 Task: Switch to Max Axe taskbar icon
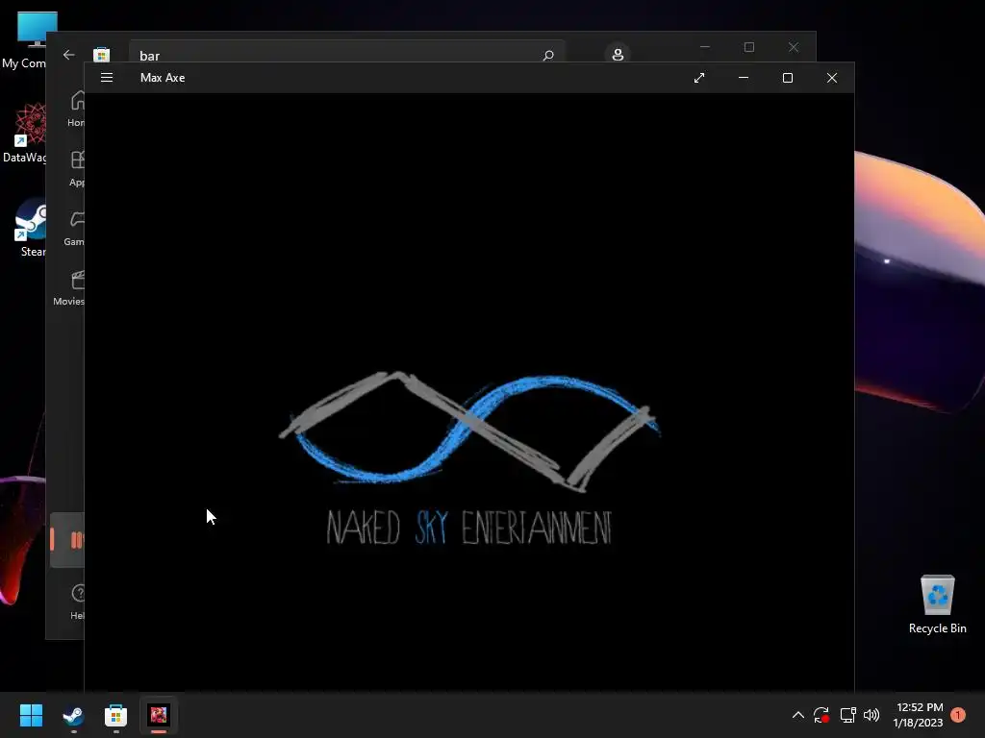pyautogui.click(x=159, y=715)
